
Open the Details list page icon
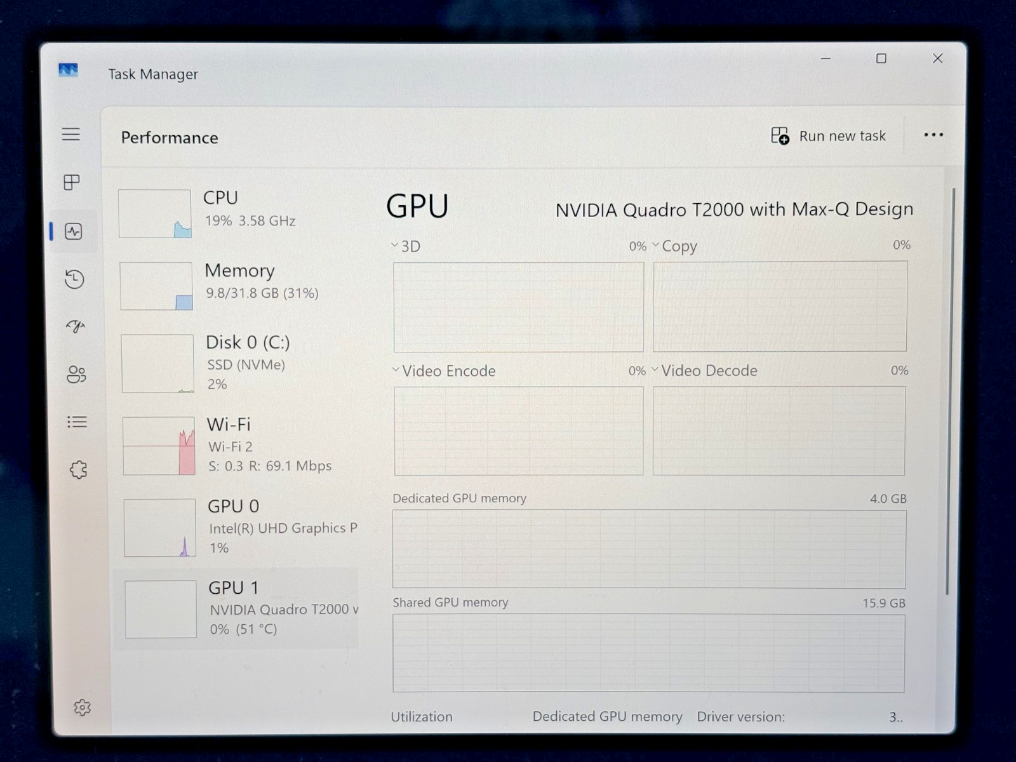(x=77, y=422)
